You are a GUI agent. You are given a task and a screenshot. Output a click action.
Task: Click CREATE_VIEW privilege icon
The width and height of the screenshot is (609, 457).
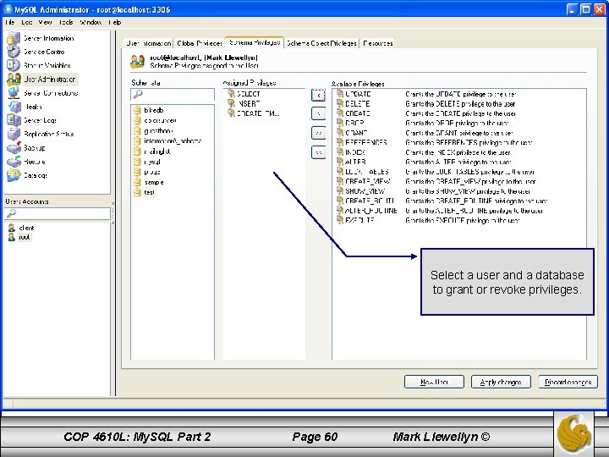[x=340, y=181]
